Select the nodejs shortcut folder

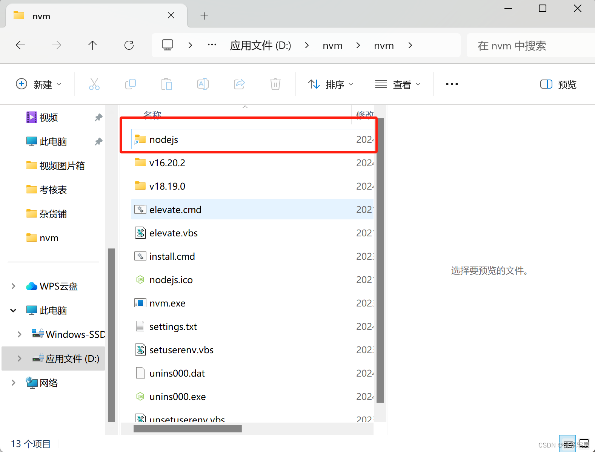coord(252,139)
